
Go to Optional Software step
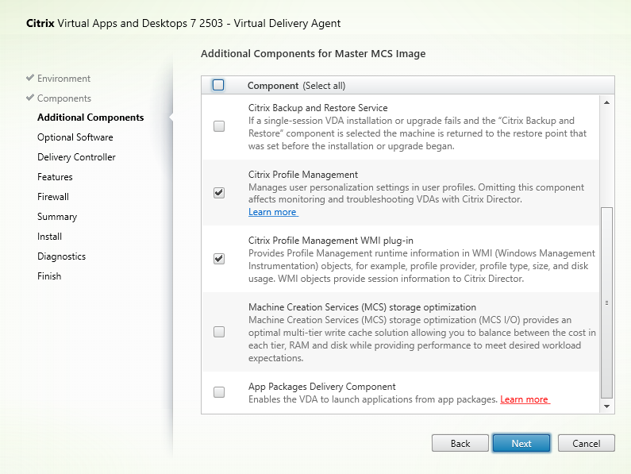(x=75, y=137)
